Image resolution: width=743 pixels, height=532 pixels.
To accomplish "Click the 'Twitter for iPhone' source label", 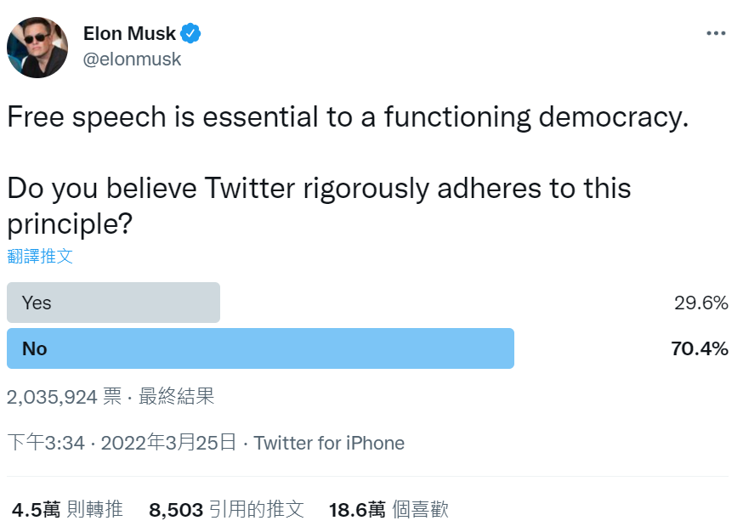I will coord(330,443).
